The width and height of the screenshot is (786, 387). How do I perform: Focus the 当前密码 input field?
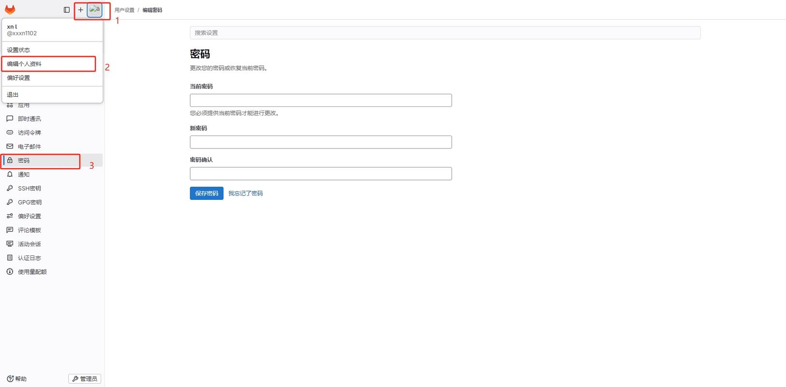pyautogui.click(x=320, y=100)
